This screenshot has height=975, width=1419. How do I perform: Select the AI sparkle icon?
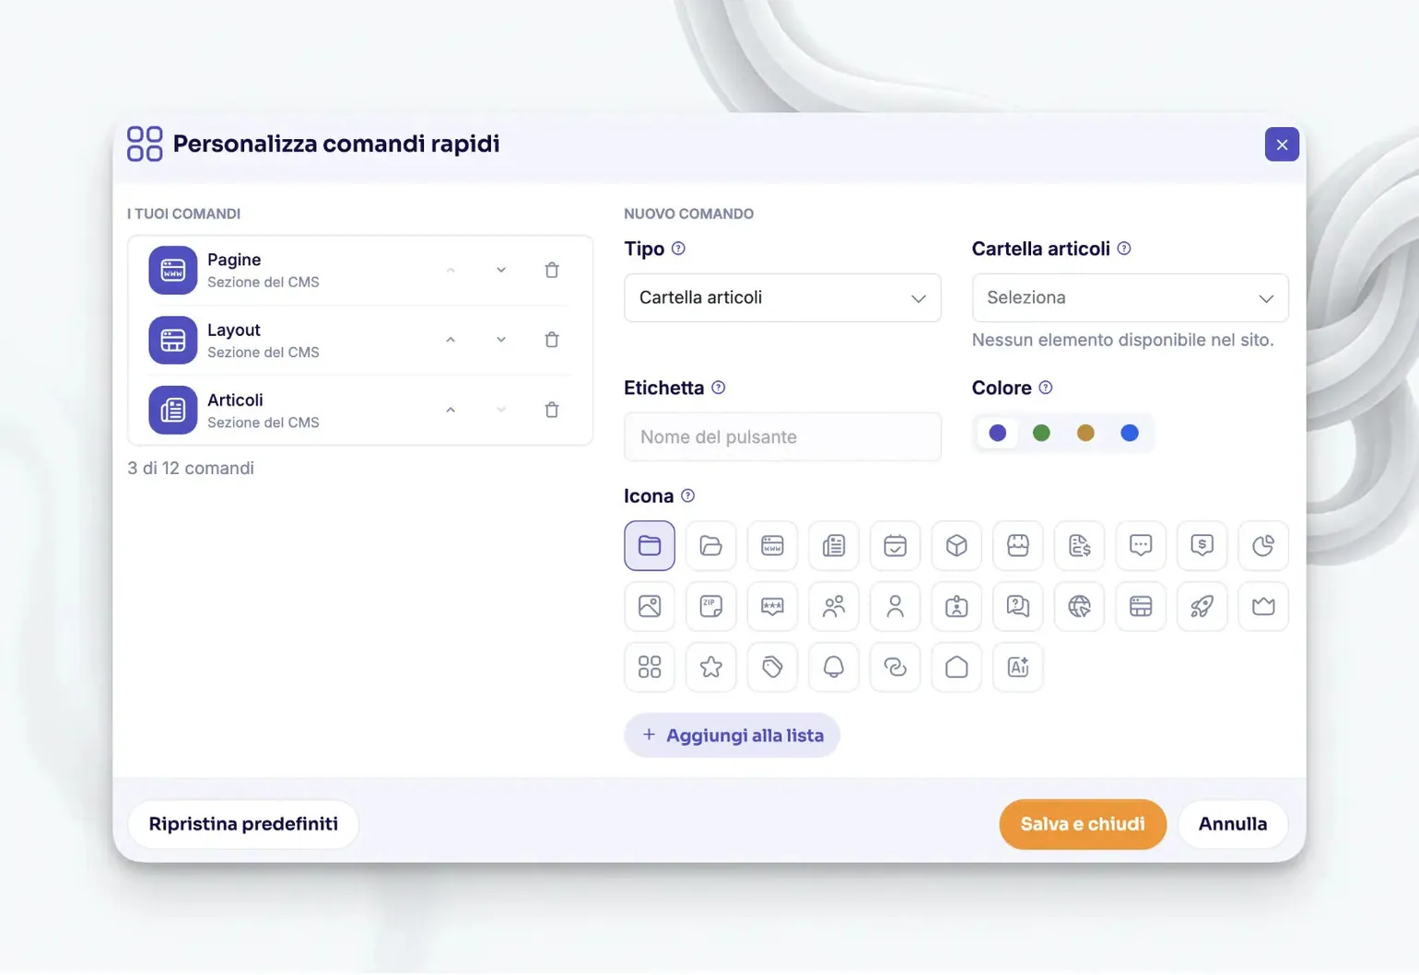1017,667
